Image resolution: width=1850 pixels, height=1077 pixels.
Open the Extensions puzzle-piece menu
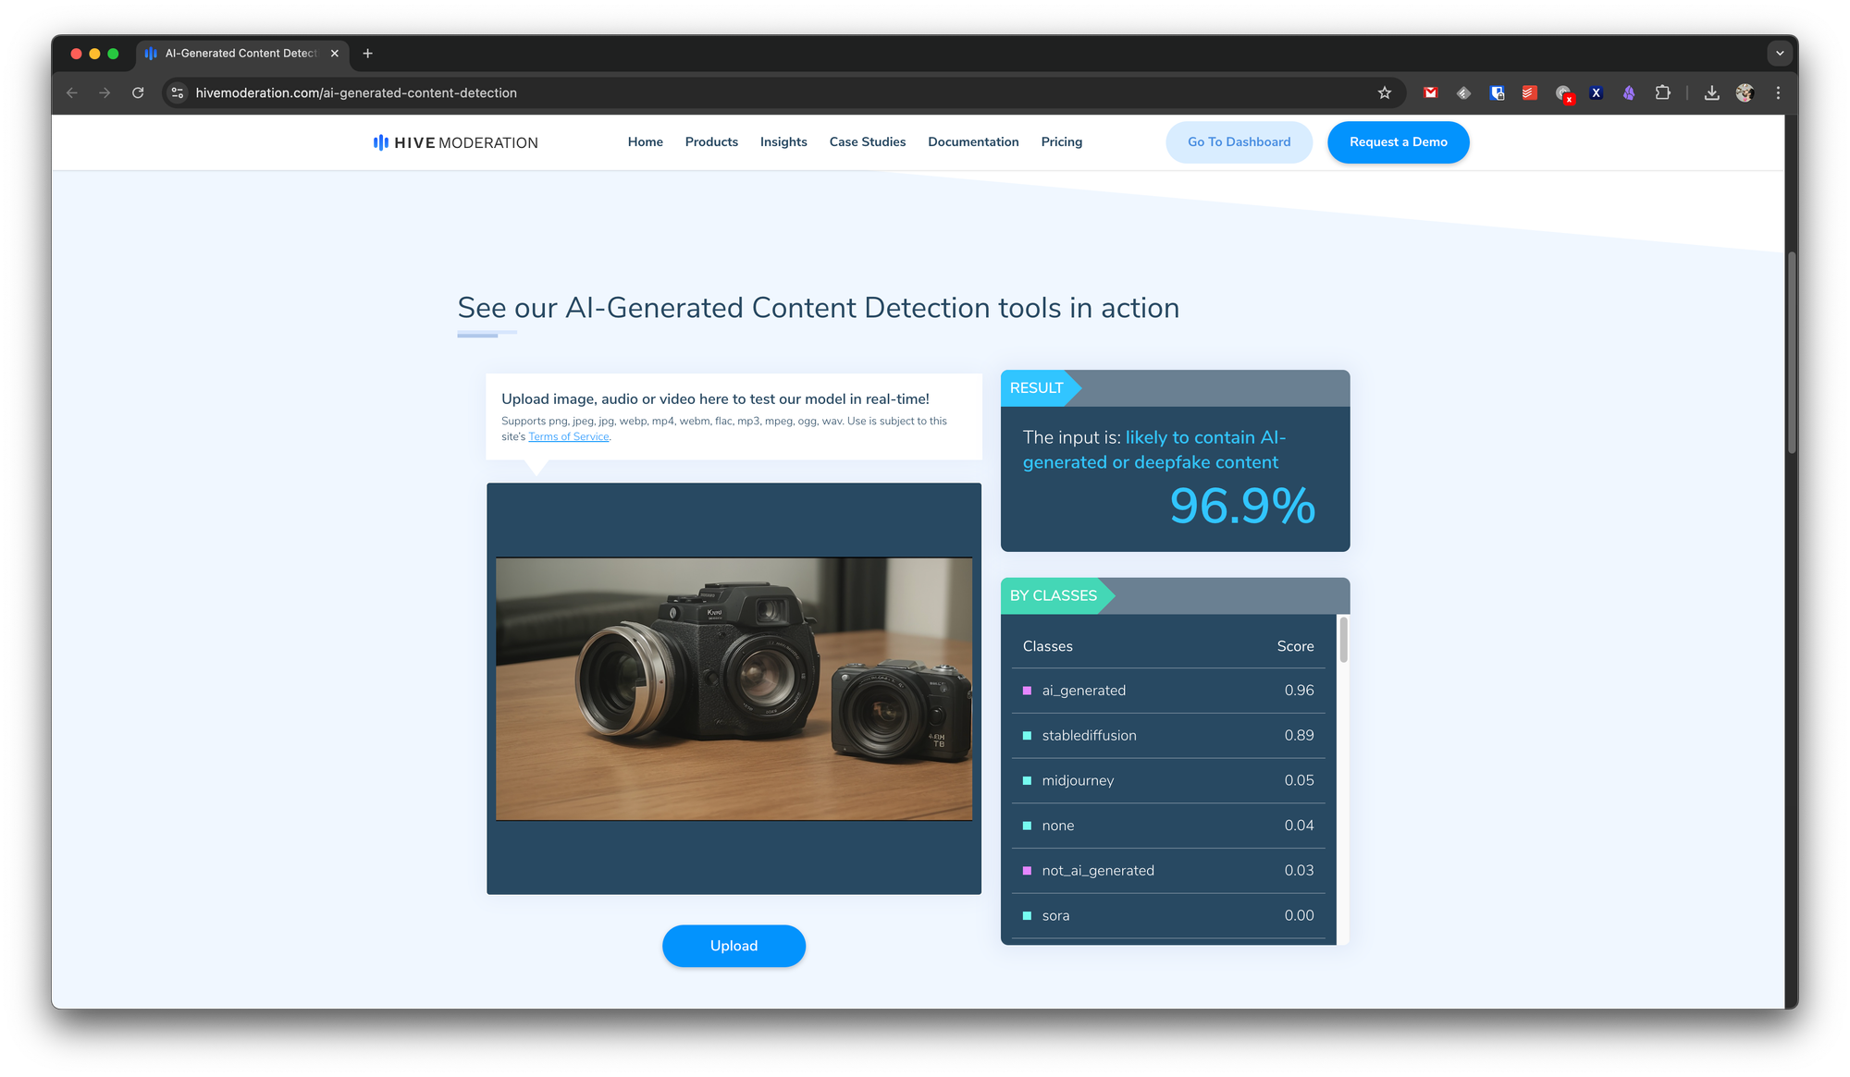[1662, 92]
